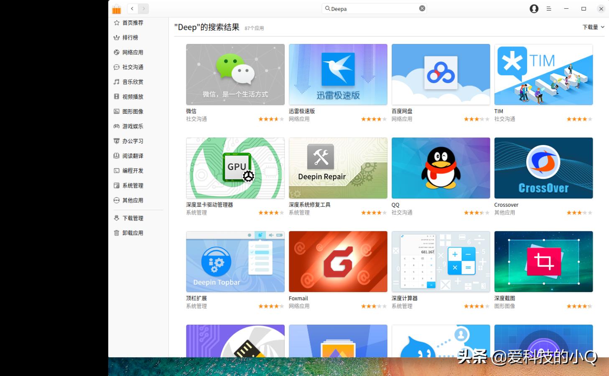
Task: Select the 网络应用 globe icon in sidebar
Action: click(117, 52)
